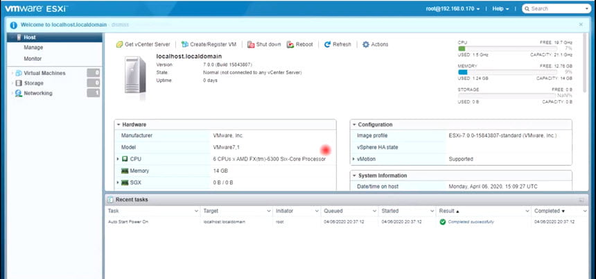Click the Memory icon in Hardware
The image size is (596, 279).
point(125,171)
